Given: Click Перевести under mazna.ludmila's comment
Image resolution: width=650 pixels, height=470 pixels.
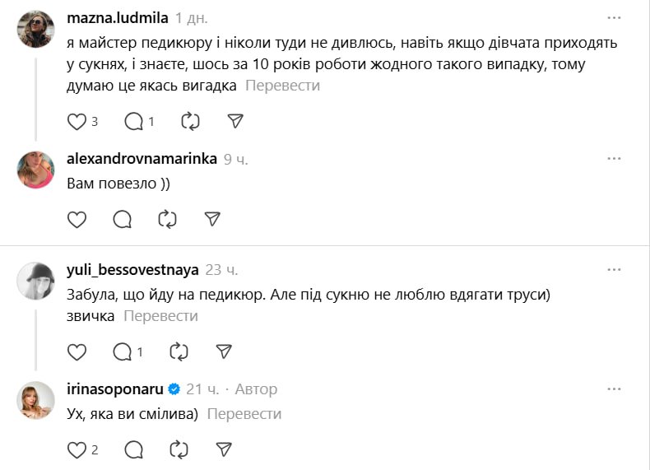Looking at the screenshot, I should pyautogui.click(x=282, y=86).
